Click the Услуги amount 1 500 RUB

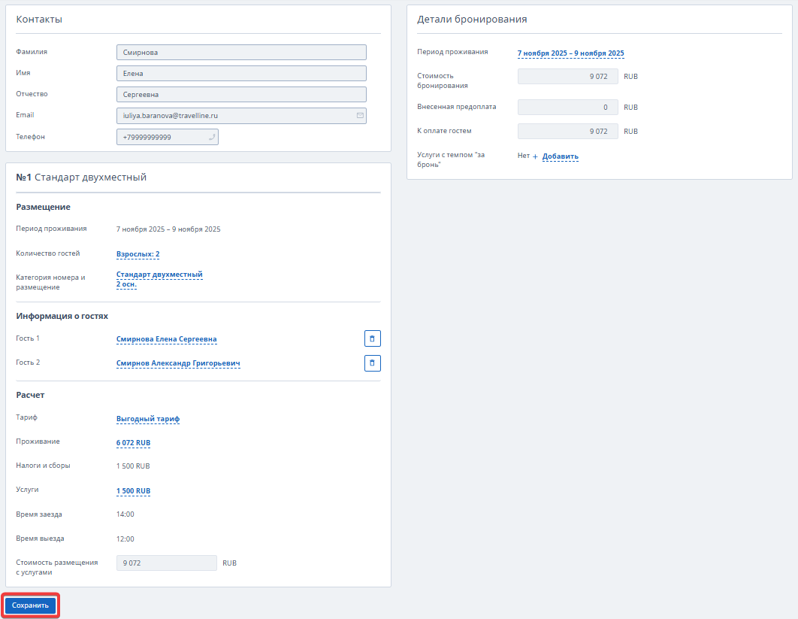coord(133,491)
